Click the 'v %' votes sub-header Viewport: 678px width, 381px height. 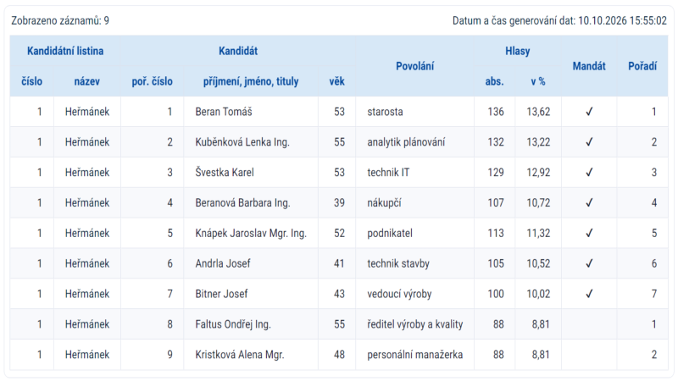point(538,81)
